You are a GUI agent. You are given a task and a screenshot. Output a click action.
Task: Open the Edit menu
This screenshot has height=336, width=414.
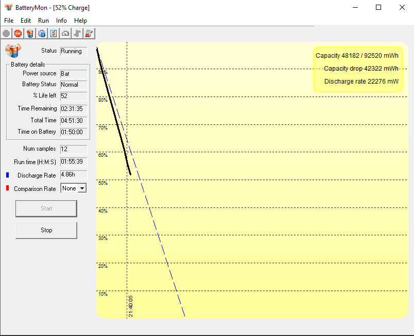pos(26,21)
